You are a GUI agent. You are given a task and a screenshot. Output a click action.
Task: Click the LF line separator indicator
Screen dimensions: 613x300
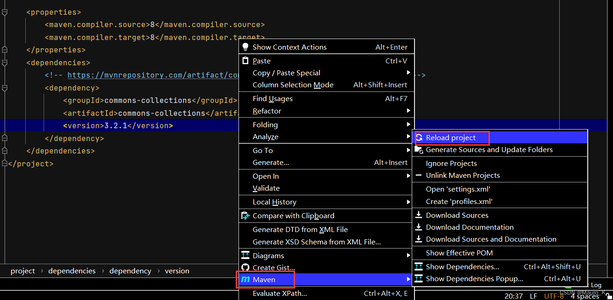pyautogui.click(x=533, y=296)
